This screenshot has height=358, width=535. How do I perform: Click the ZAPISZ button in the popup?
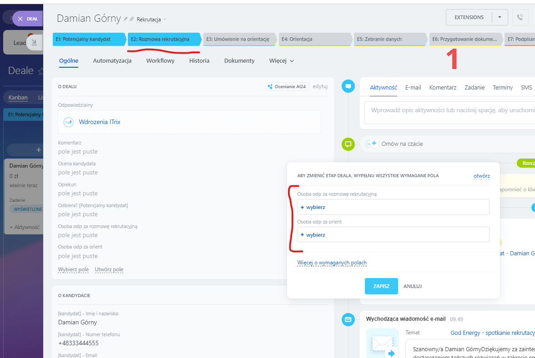(x=381, y=286)
